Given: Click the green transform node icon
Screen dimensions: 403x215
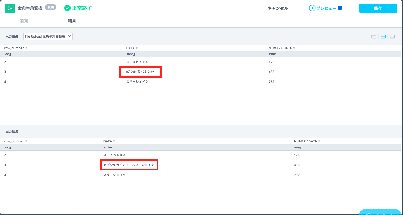Looking at the screenshot, I should 10,8.
